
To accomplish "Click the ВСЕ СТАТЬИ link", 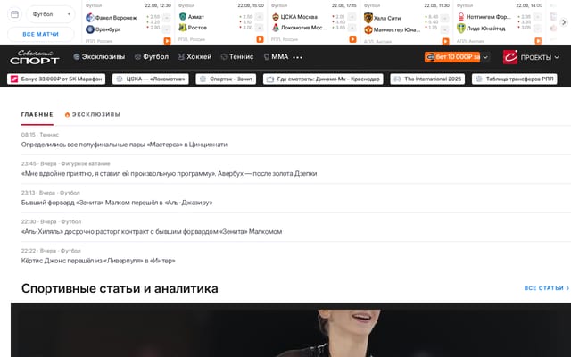I will point(547,288).
